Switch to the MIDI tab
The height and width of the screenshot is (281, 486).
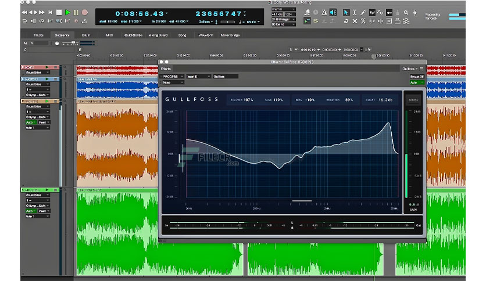coord(109,35)
